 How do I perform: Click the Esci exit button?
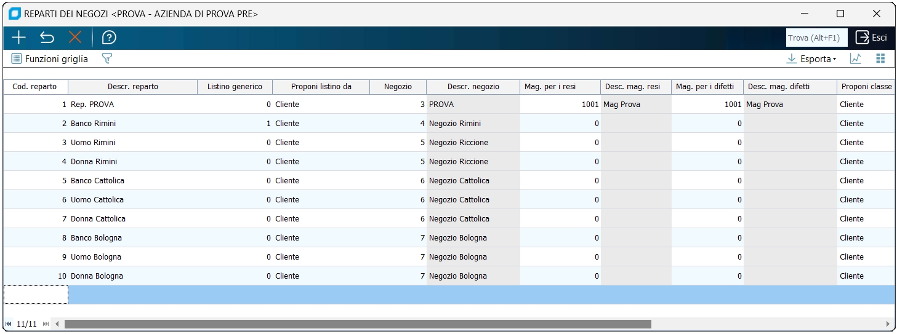871,38
